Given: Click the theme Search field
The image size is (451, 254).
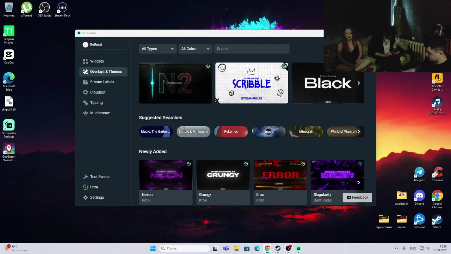Looking at the screenshot, I should tap(252, 49).
